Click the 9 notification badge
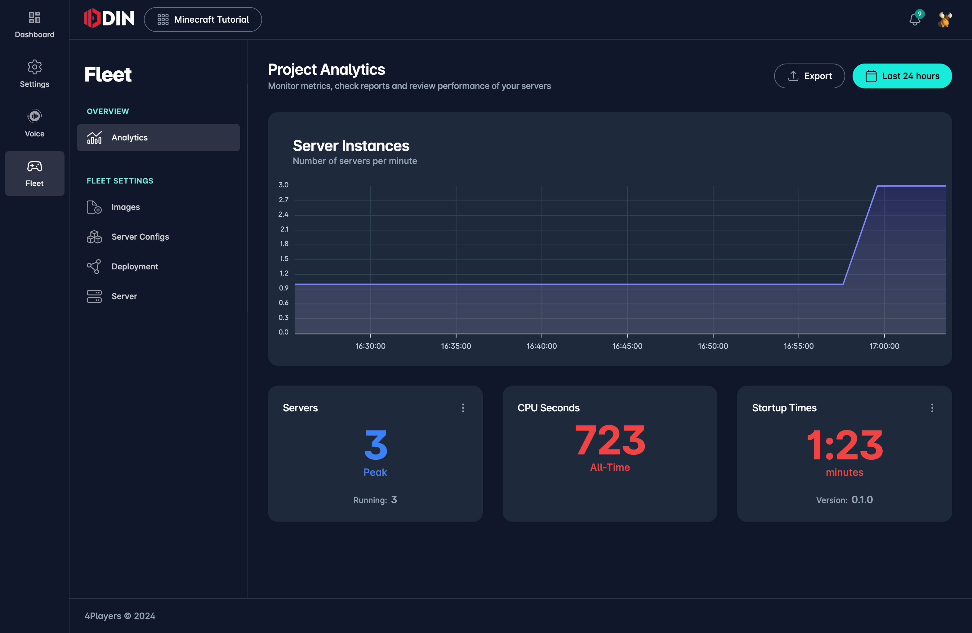This screenshot has width=972, height=633. coord(919,14)
